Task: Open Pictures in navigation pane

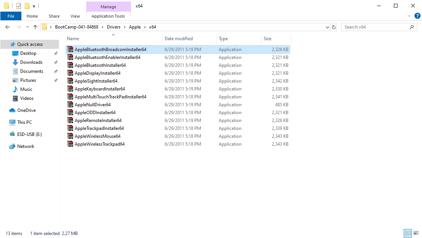Action: [x=28, y=80]
